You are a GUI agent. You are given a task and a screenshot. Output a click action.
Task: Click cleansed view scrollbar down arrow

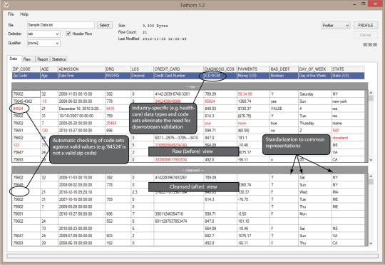pos(371,244)
